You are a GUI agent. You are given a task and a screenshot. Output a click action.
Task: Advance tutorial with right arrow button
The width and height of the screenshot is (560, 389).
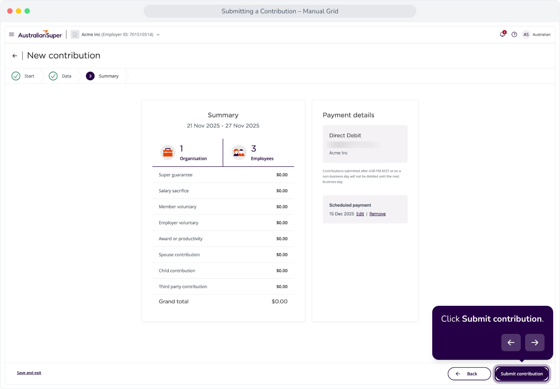[535, 343]
